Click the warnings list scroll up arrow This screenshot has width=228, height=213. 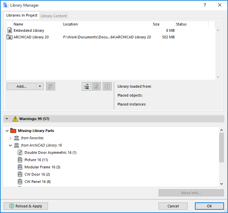click(x=221, y=130)
